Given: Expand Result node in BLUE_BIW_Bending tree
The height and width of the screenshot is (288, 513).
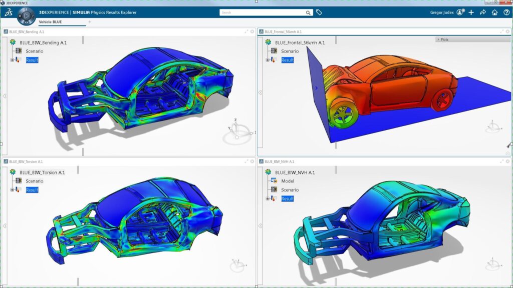Looking at the screenshot, I should tap(12, 60).
